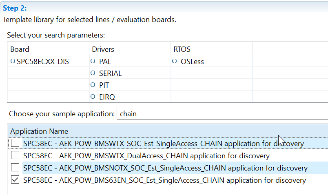The image size is (328, 195).
Task: Select the PAL driver filter
Action: tap(105, 62)
